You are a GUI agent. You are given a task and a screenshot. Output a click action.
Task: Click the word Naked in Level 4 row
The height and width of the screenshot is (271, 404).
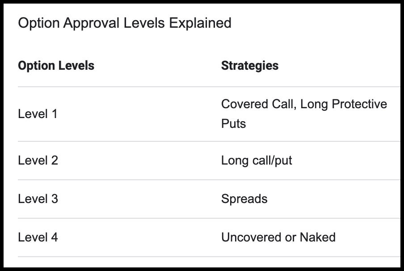pos(318,237)
